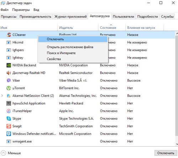
Task: Click the Windows Defender notification icon
Action: (x=9, y=134)
